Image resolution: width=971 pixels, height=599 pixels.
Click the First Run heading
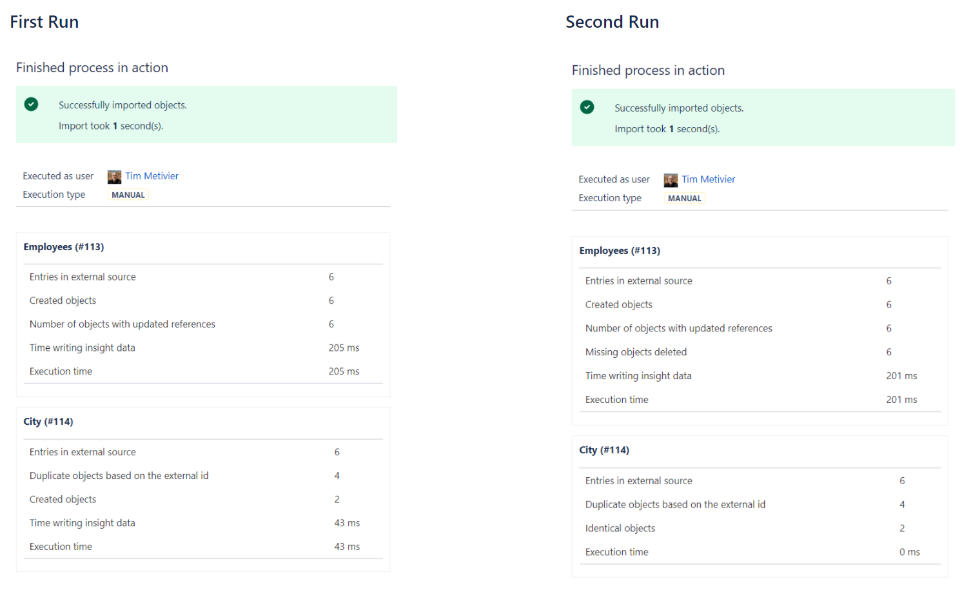click(x=44, y=22)
